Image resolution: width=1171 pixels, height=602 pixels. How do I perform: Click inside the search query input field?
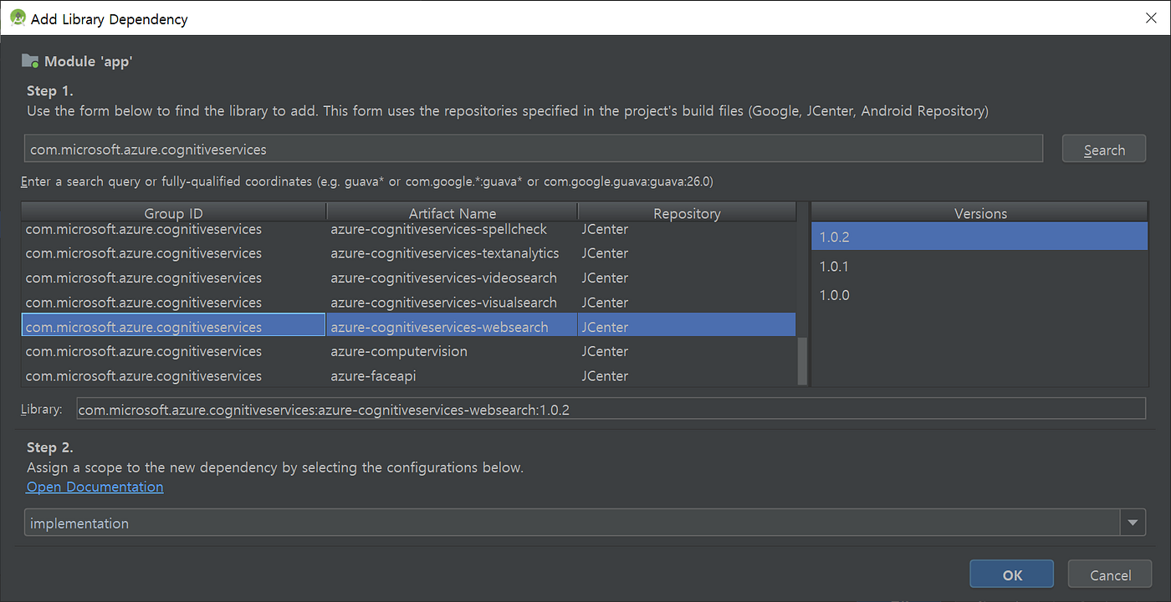(x=533, y=148)
